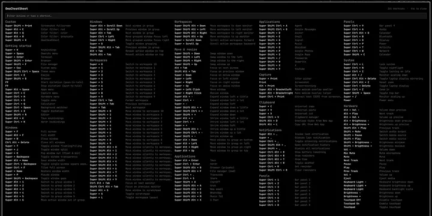Select the 'Focus on next monitor' row

pyautogui.click(x=131, y=183)
